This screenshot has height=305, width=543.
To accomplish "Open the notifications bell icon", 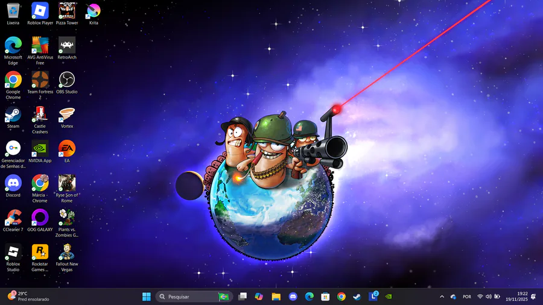I will (534, 297).
